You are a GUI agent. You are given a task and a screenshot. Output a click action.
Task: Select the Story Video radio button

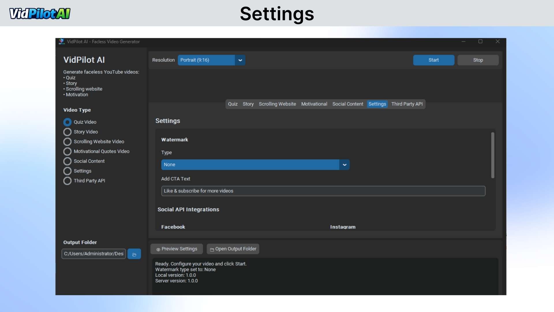click(x=68, y=132)
